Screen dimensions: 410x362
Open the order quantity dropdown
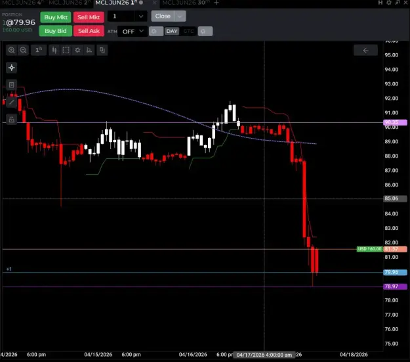pos(140,16)
